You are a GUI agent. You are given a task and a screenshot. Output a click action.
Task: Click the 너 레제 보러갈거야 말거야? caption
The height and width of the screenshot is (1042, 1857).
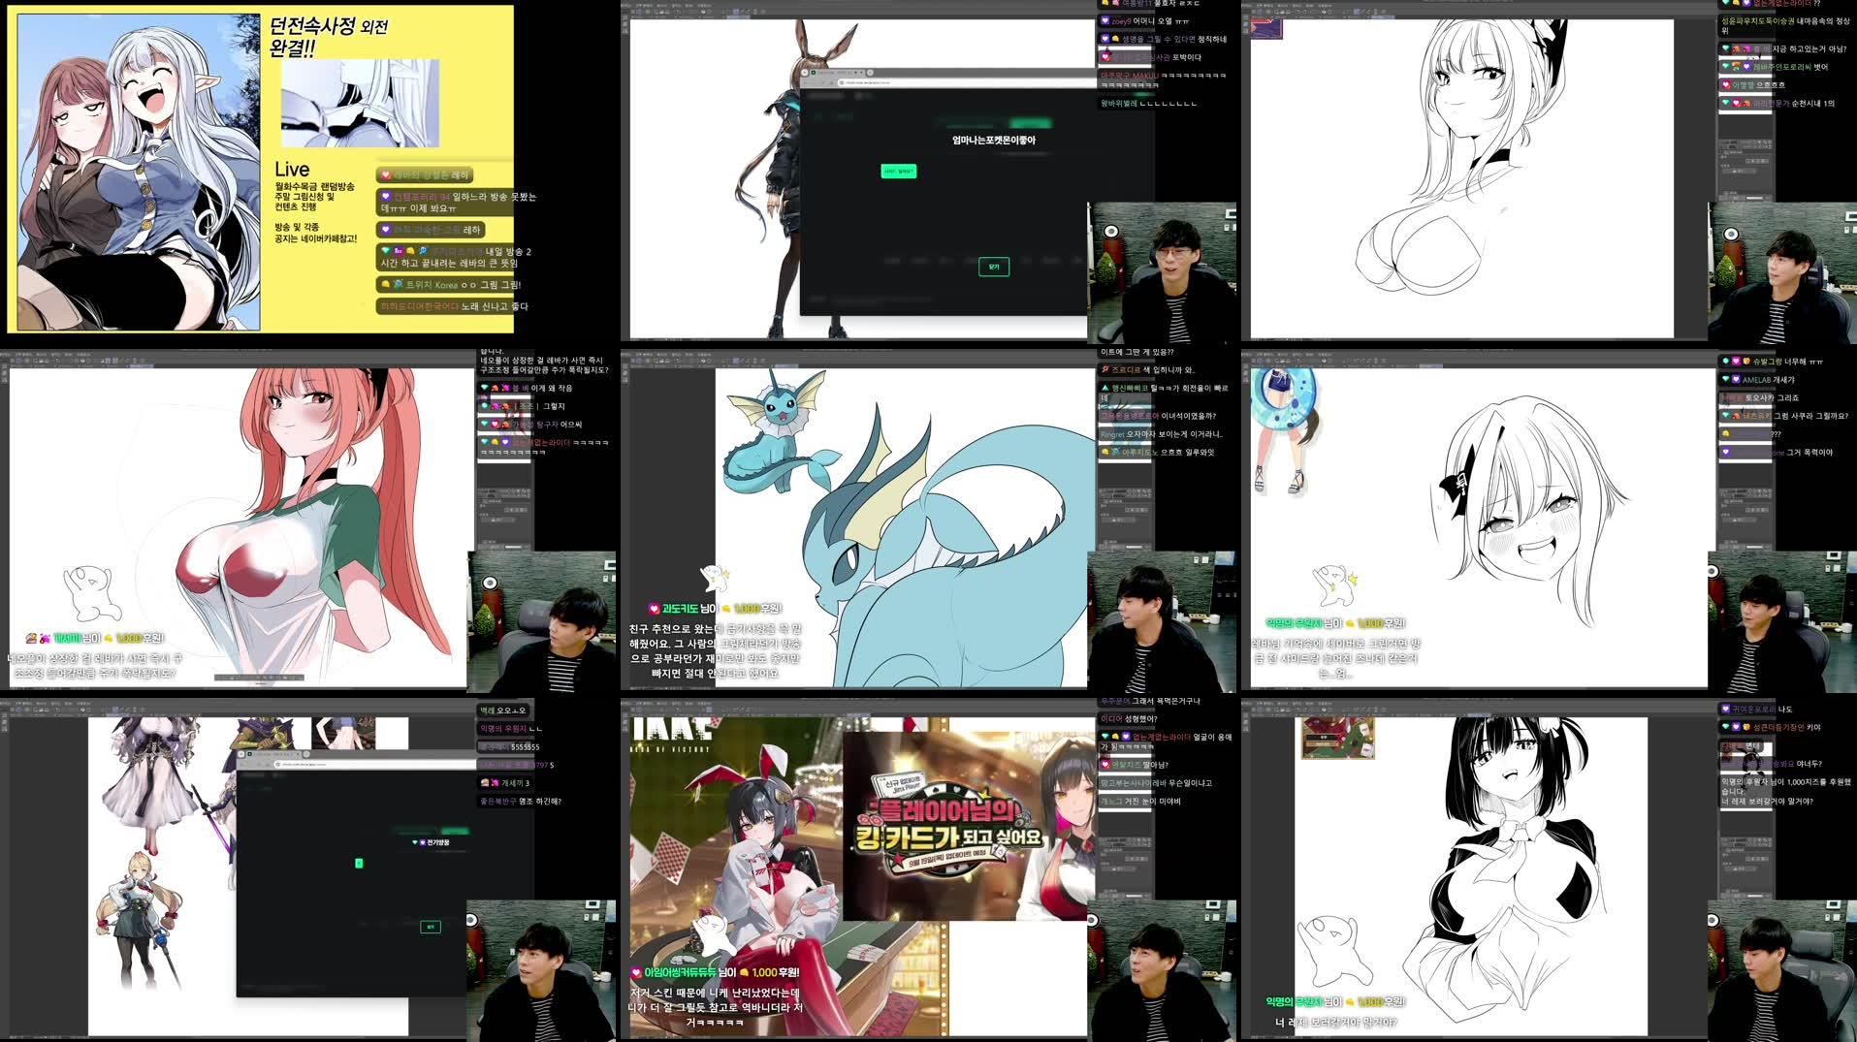1334,1023
